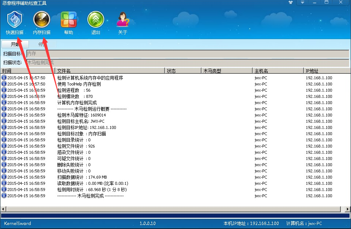The image size is (351, 229).
Task: Click info icon of 检测目标对象 row
Action: [x=4, y=134]
